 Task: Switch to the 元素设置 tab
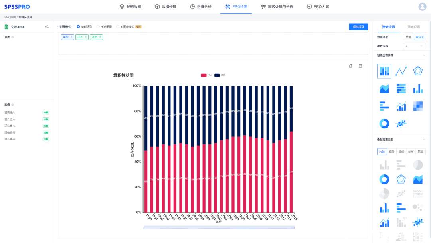413,27
